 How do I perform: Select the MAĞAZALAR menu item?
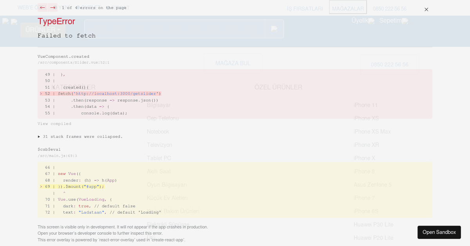coord(348,7)
